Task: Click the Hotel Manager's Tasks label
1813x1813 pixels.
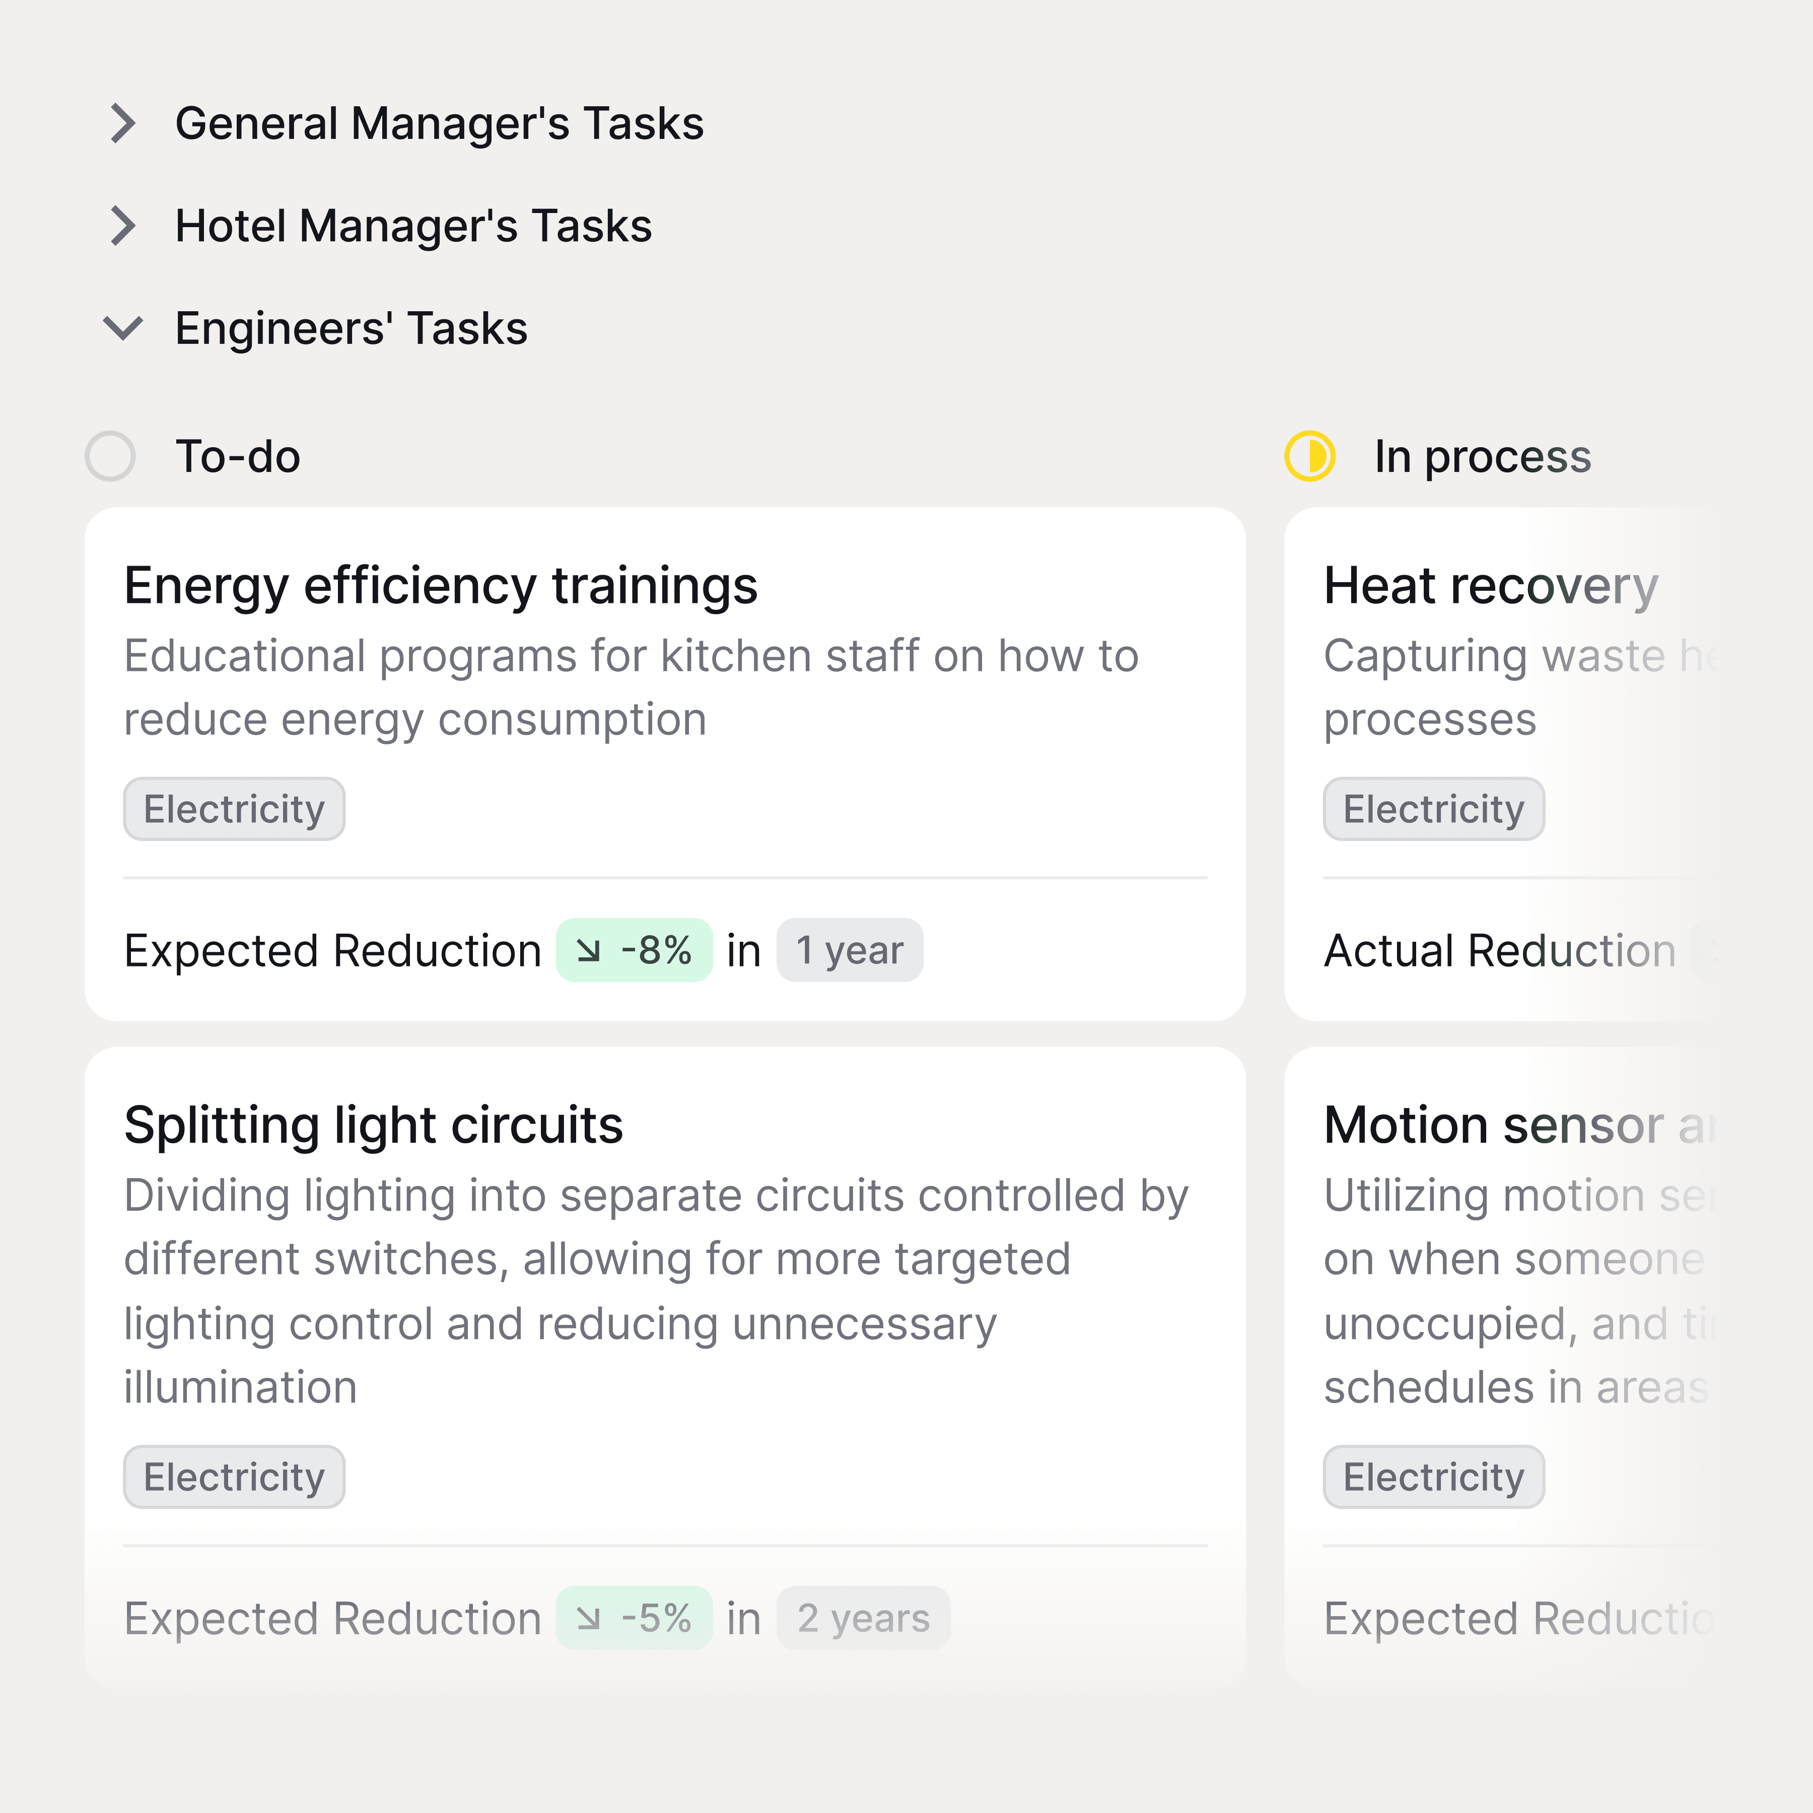Action: (x=413, y=225)
